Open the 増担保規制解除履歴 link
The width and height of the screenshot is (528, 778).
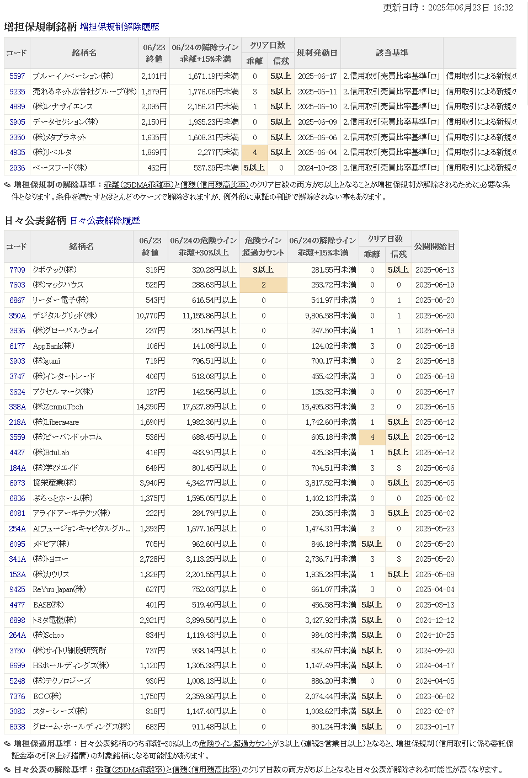pyautogui.click(x=119, y=26)
